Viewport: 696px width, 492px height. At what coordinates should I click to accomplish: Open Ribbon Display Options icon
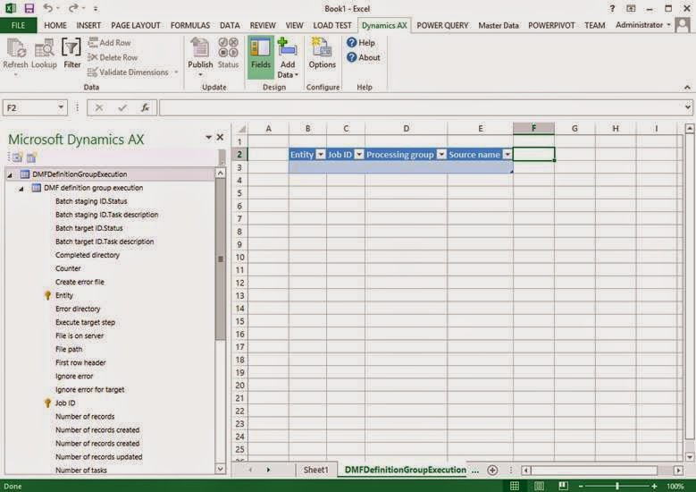pos(631,8)
